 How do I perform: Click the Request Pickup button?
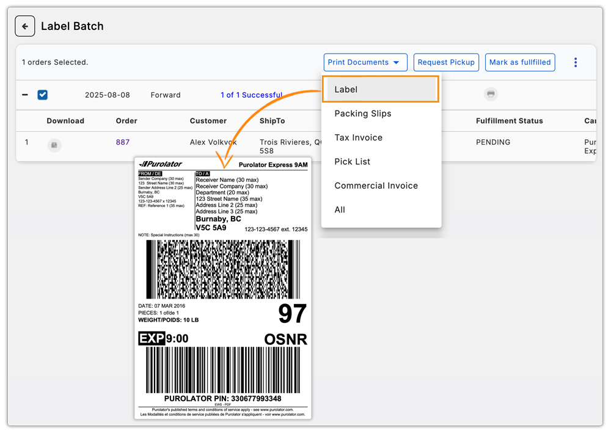446,62
